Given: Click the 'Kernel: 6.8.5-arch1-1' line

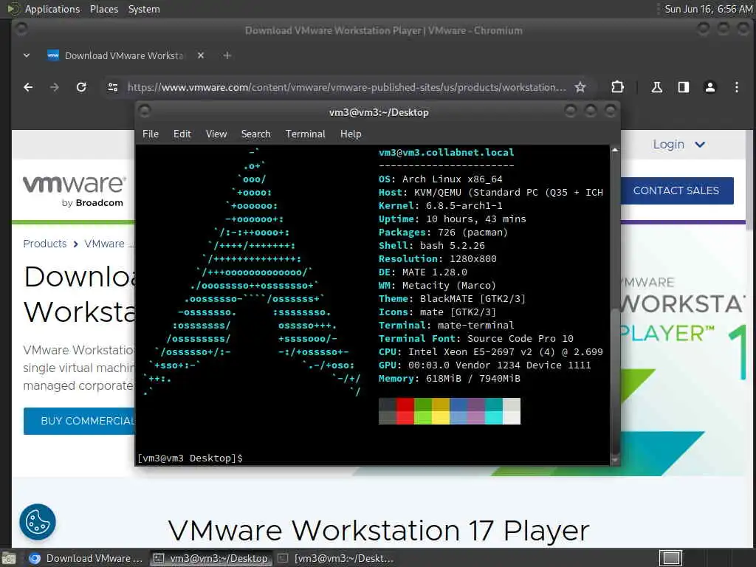Looking at the screenshot, I should click(440, 205).
